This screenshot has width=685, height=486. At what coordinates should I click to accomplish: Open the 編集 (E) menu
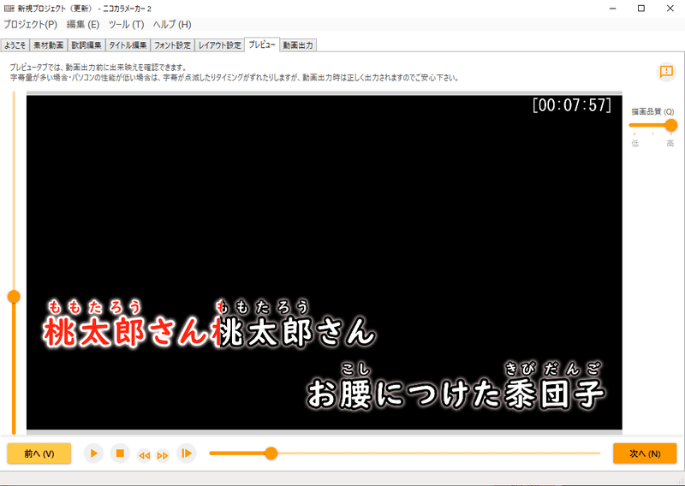click(82, 25)
